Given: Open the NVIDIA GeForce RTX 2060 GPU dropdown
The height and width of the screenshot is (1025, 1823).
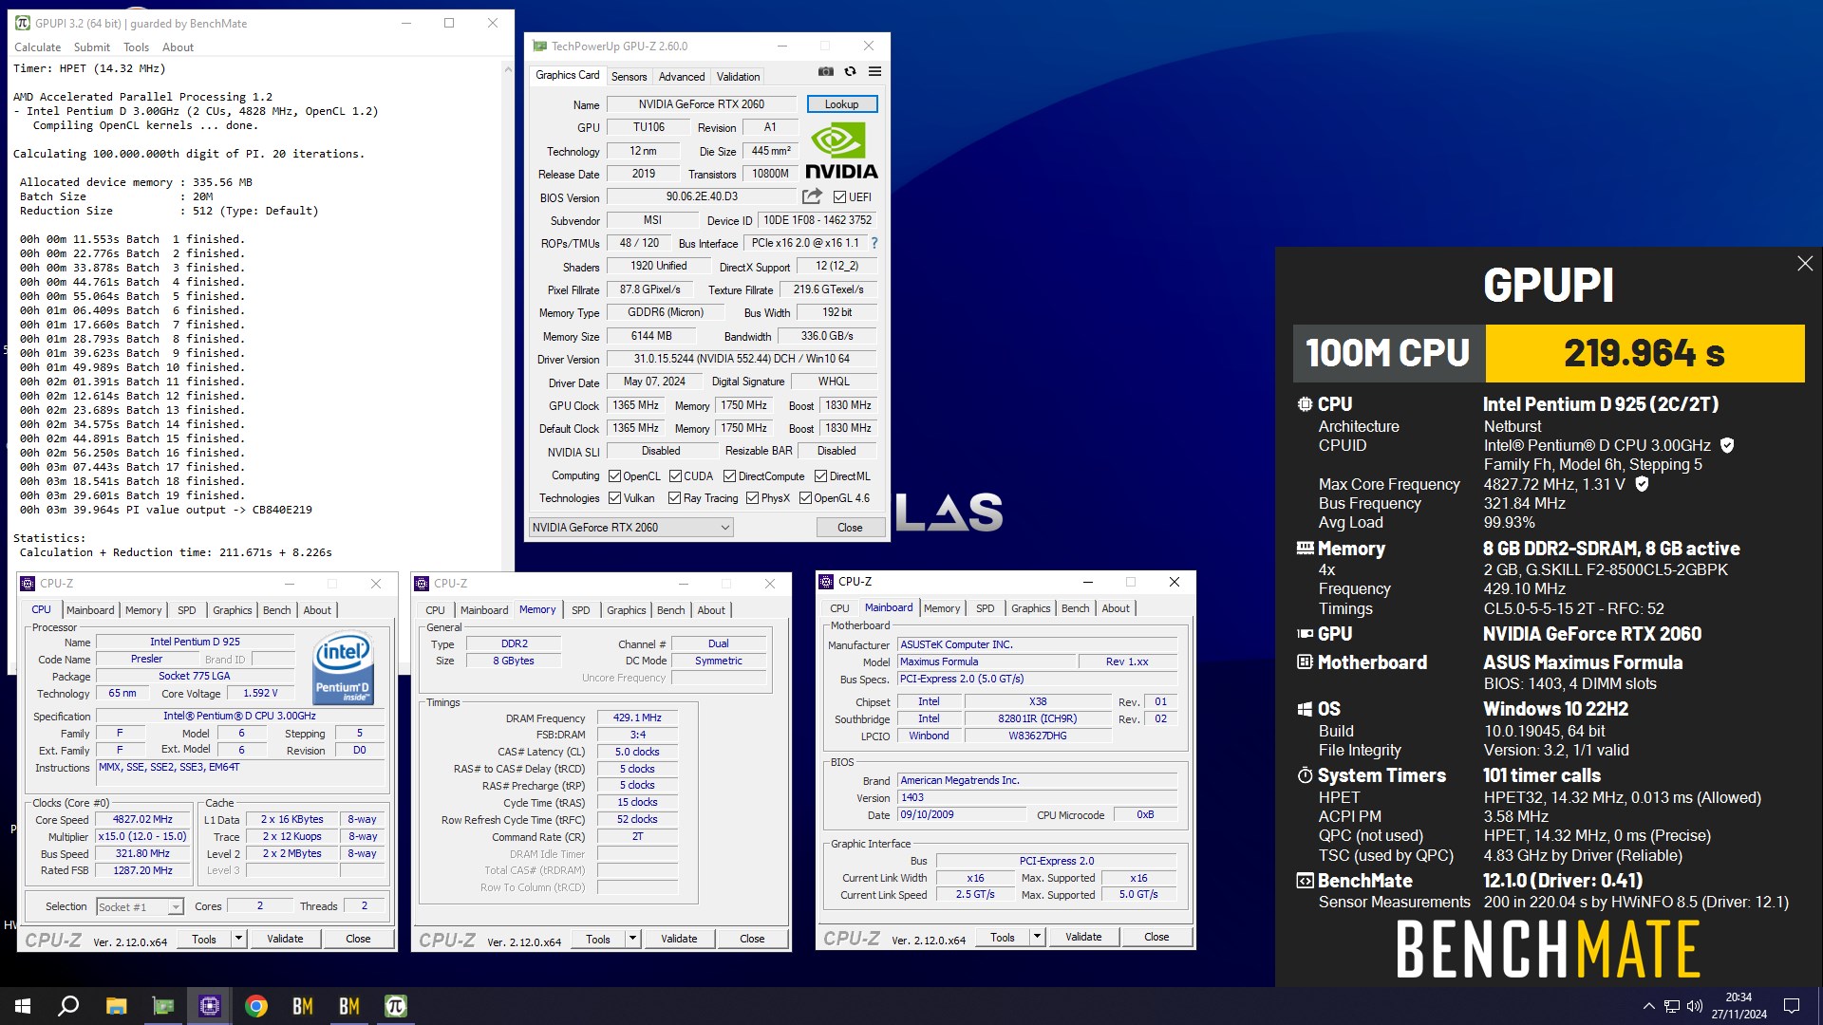Looking at the screenshot, I should [630, 528].
